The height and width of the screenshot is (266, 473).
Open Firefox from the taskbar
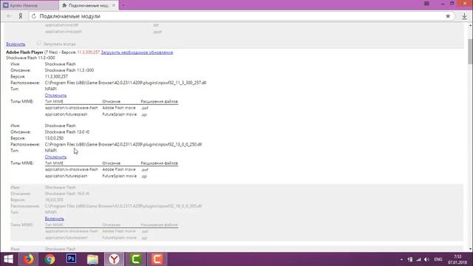coord(29,259)
